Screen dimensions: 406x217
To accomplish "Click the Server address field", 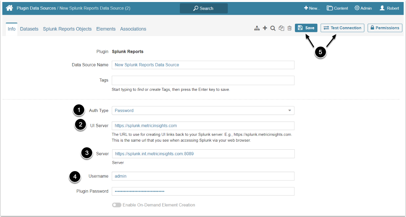I will point(203,154).
